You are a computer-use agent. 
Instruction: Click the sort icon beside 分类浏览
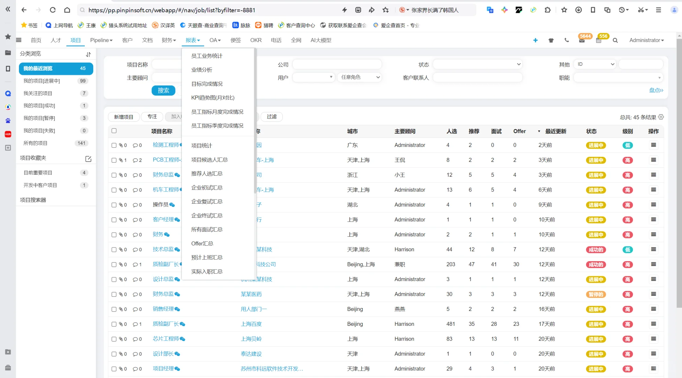(88, 54)
